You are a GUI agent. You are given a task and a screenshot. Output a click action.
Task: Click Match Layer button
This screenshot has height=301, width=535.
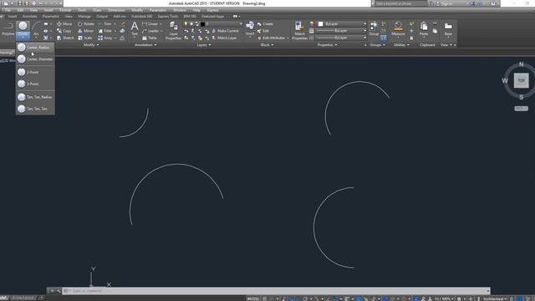click(224, 38)
